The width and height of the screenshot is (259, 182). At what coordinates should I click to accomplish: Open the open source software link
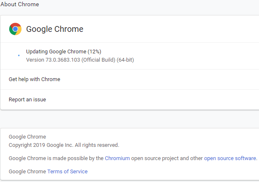tap(230, 158)
